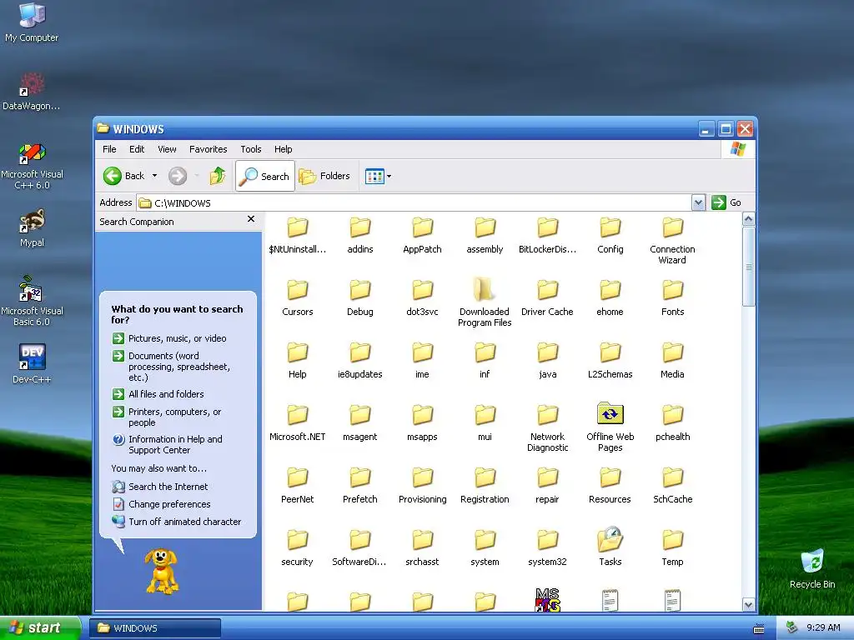This screenshot has height=640, width=854.
Task: Select the security folder
Action: tap(298, 548)
